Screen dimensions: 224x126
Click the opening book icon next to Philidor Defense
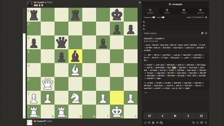202,33
